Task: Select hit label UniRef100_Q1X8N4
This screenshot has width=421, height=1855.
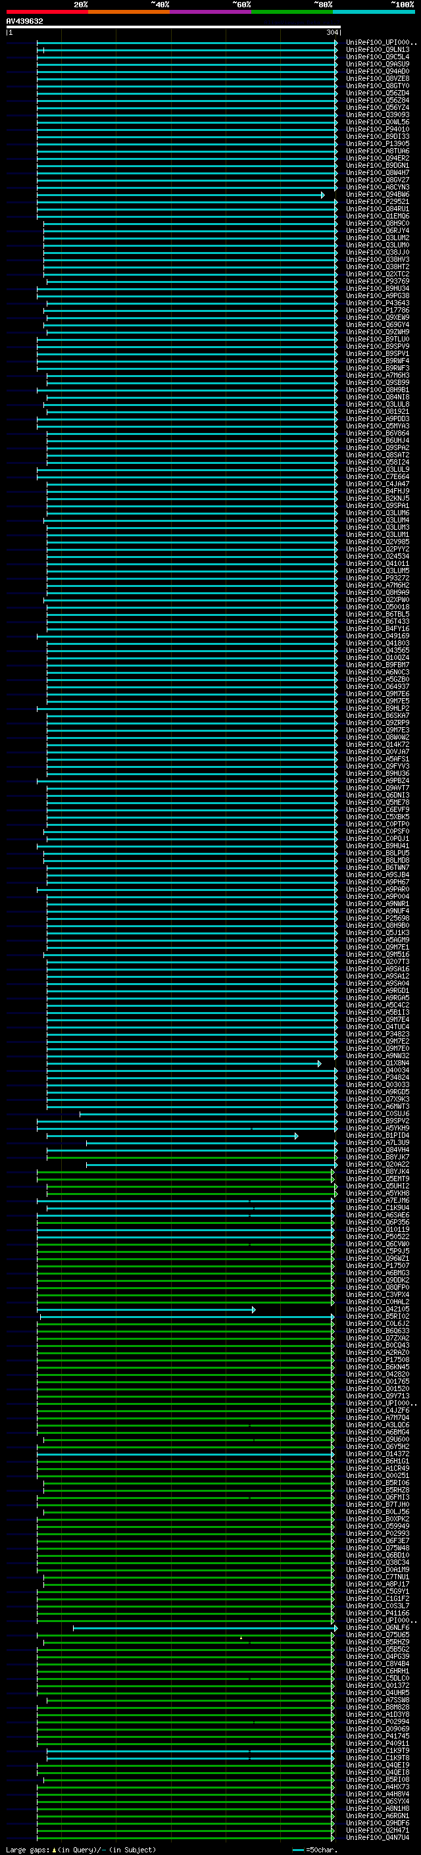Action: (378, 1063)
